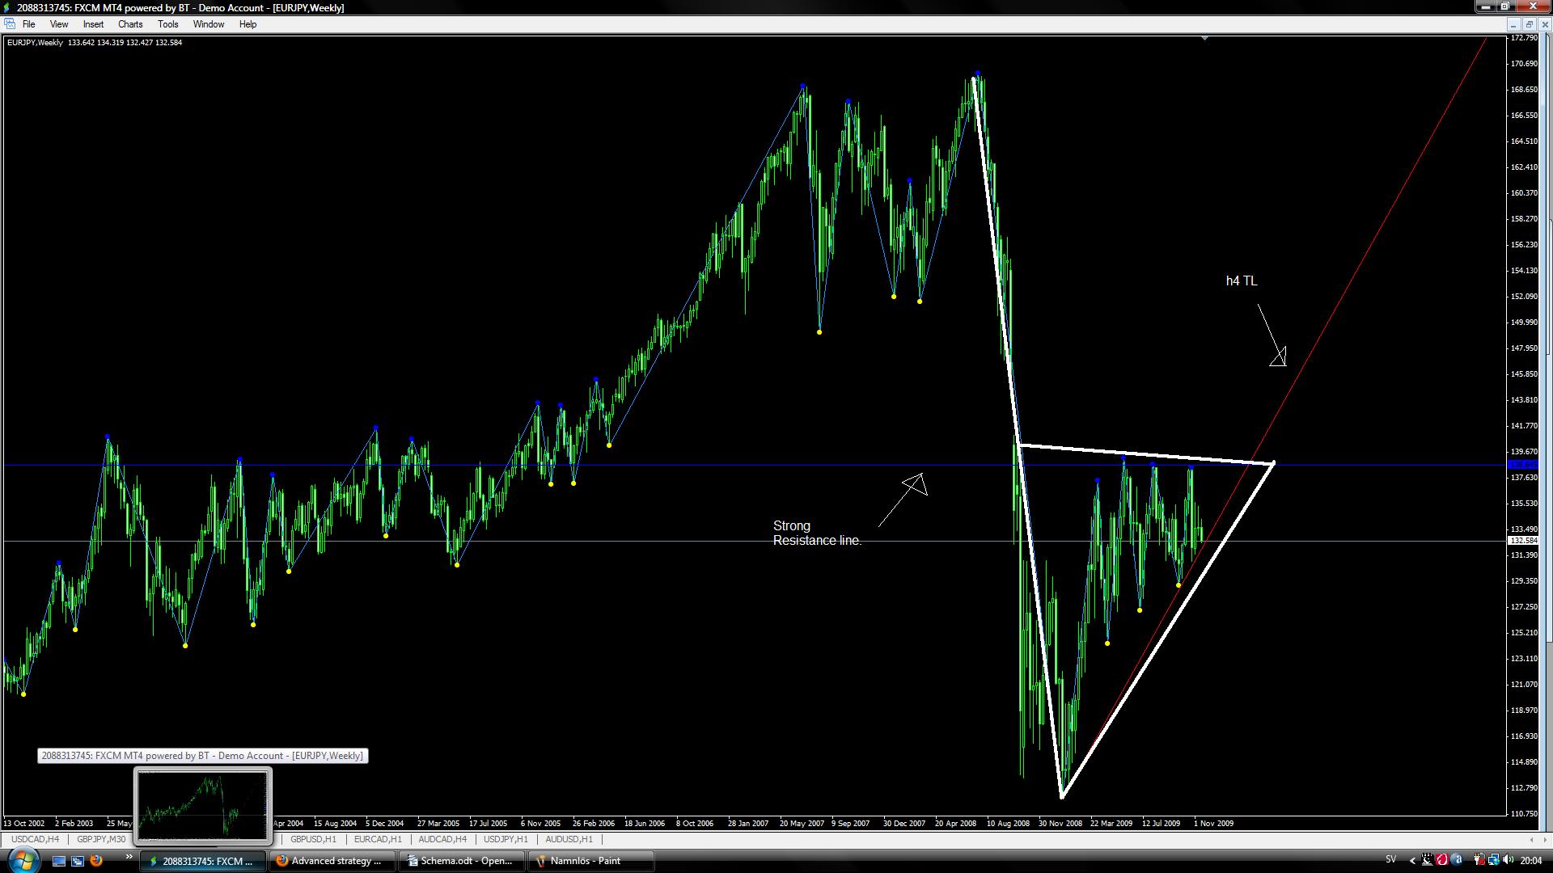Open the SV language bar selector
Screen dimensions: 1553x873
click(1390, 860)
